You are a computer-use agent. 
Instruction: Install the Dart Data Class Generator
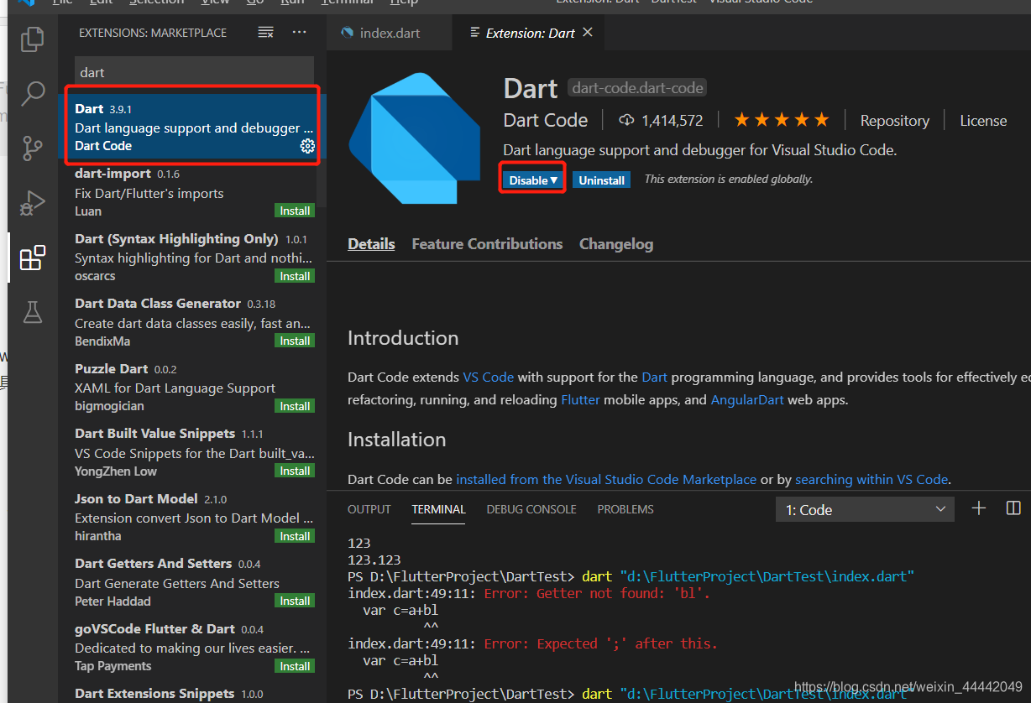tap(295, 341)
